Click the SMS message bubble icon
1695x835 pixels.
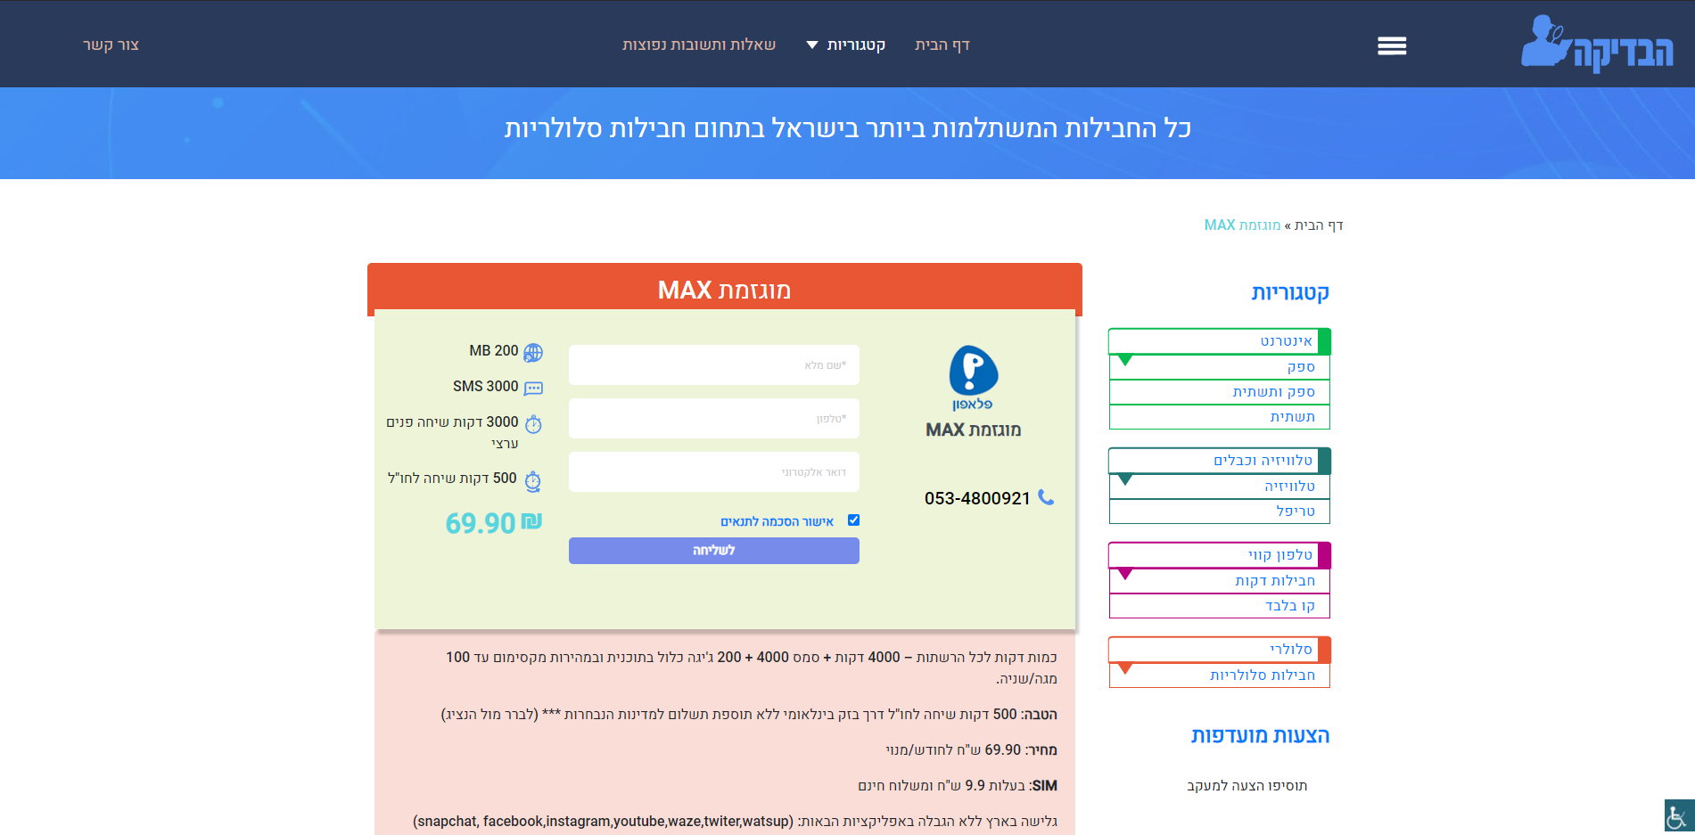point(533,389)
